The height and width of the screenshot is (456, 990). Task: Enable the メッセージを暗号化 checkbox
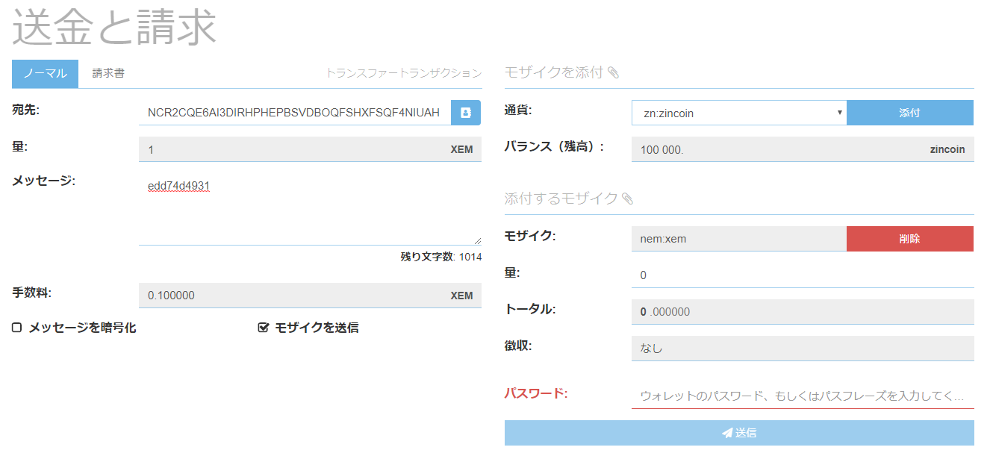pos(16,328)
